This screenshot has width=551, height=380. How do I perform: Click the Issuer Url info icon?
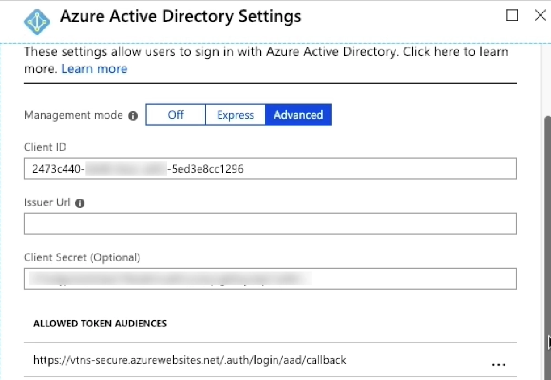tap(80, 203)
